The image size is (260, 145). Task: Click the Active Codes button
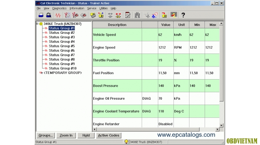[x=108, y=135]
